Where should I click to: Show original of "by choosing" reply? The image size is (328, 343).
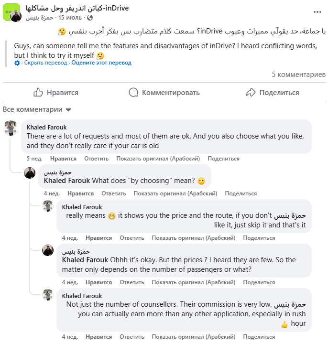point(175,193)
